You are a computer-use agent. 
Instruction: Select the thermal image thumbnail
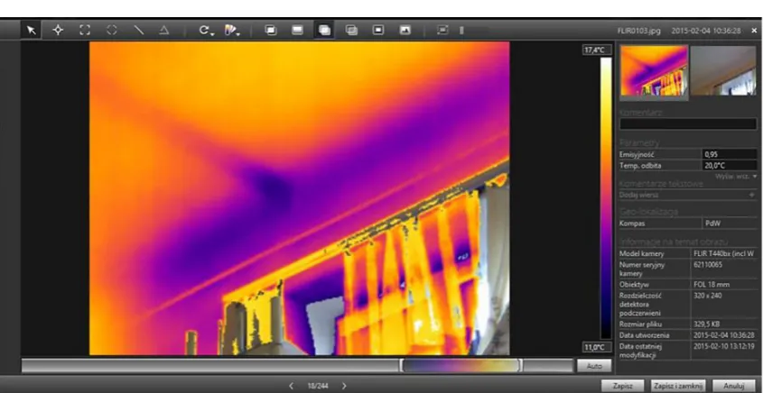tap(654, 71)
